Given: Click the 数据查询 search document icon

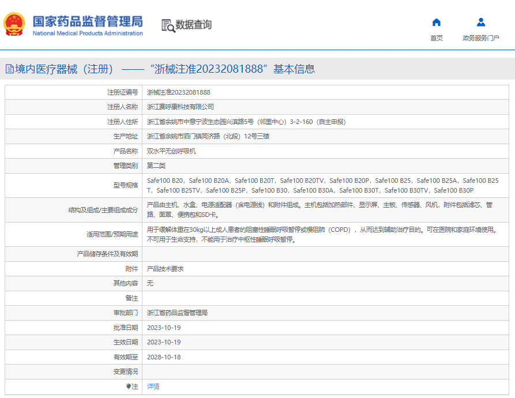Looking at the screenshot, I should point(168,25).
